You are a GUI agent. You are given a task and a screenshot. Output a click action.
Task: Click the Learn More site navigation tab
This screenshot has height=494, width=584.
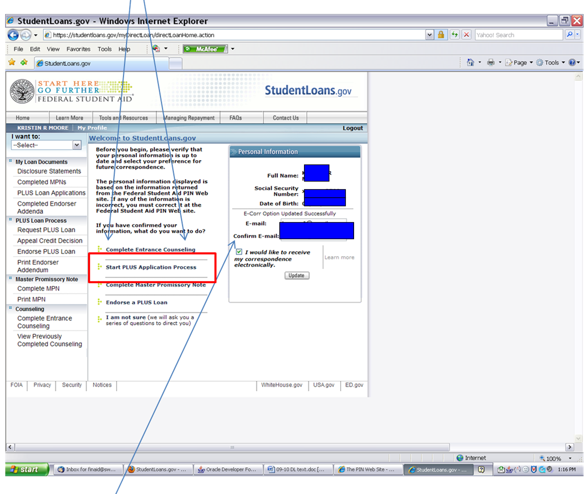tap(69, 118)
